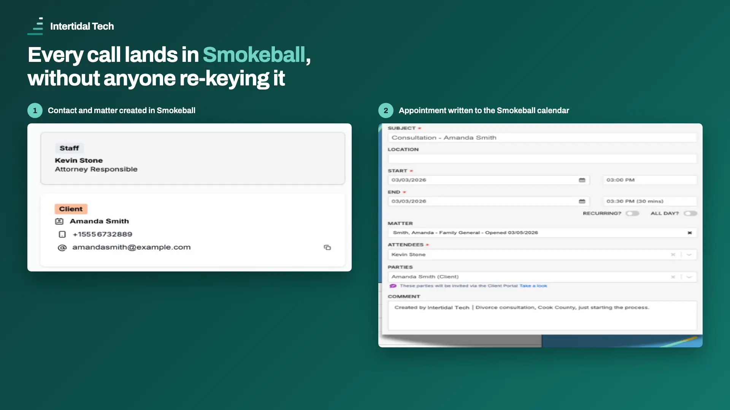Screen dimensions: 730x410
Task: Select the name "Kevin Stone" in the Staff card
Action: tap(79, 161)
